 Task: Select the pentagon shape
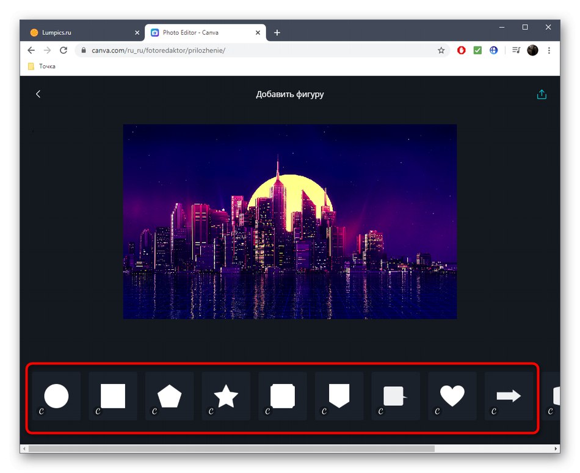point(169,395)
